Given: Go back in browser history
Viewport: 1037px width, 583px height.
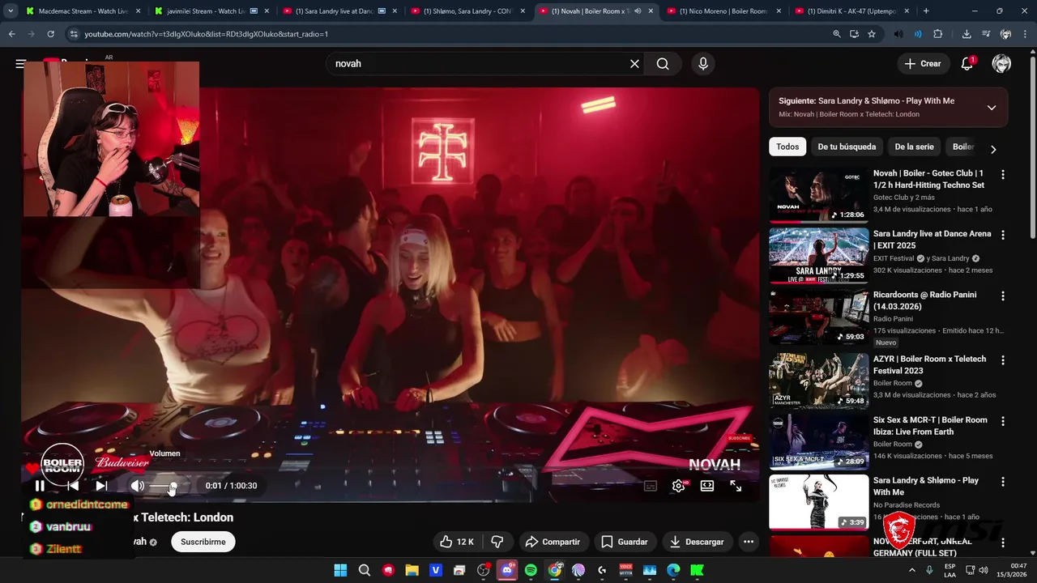Looking at the screenshot, I should click(x=11, y=34).
